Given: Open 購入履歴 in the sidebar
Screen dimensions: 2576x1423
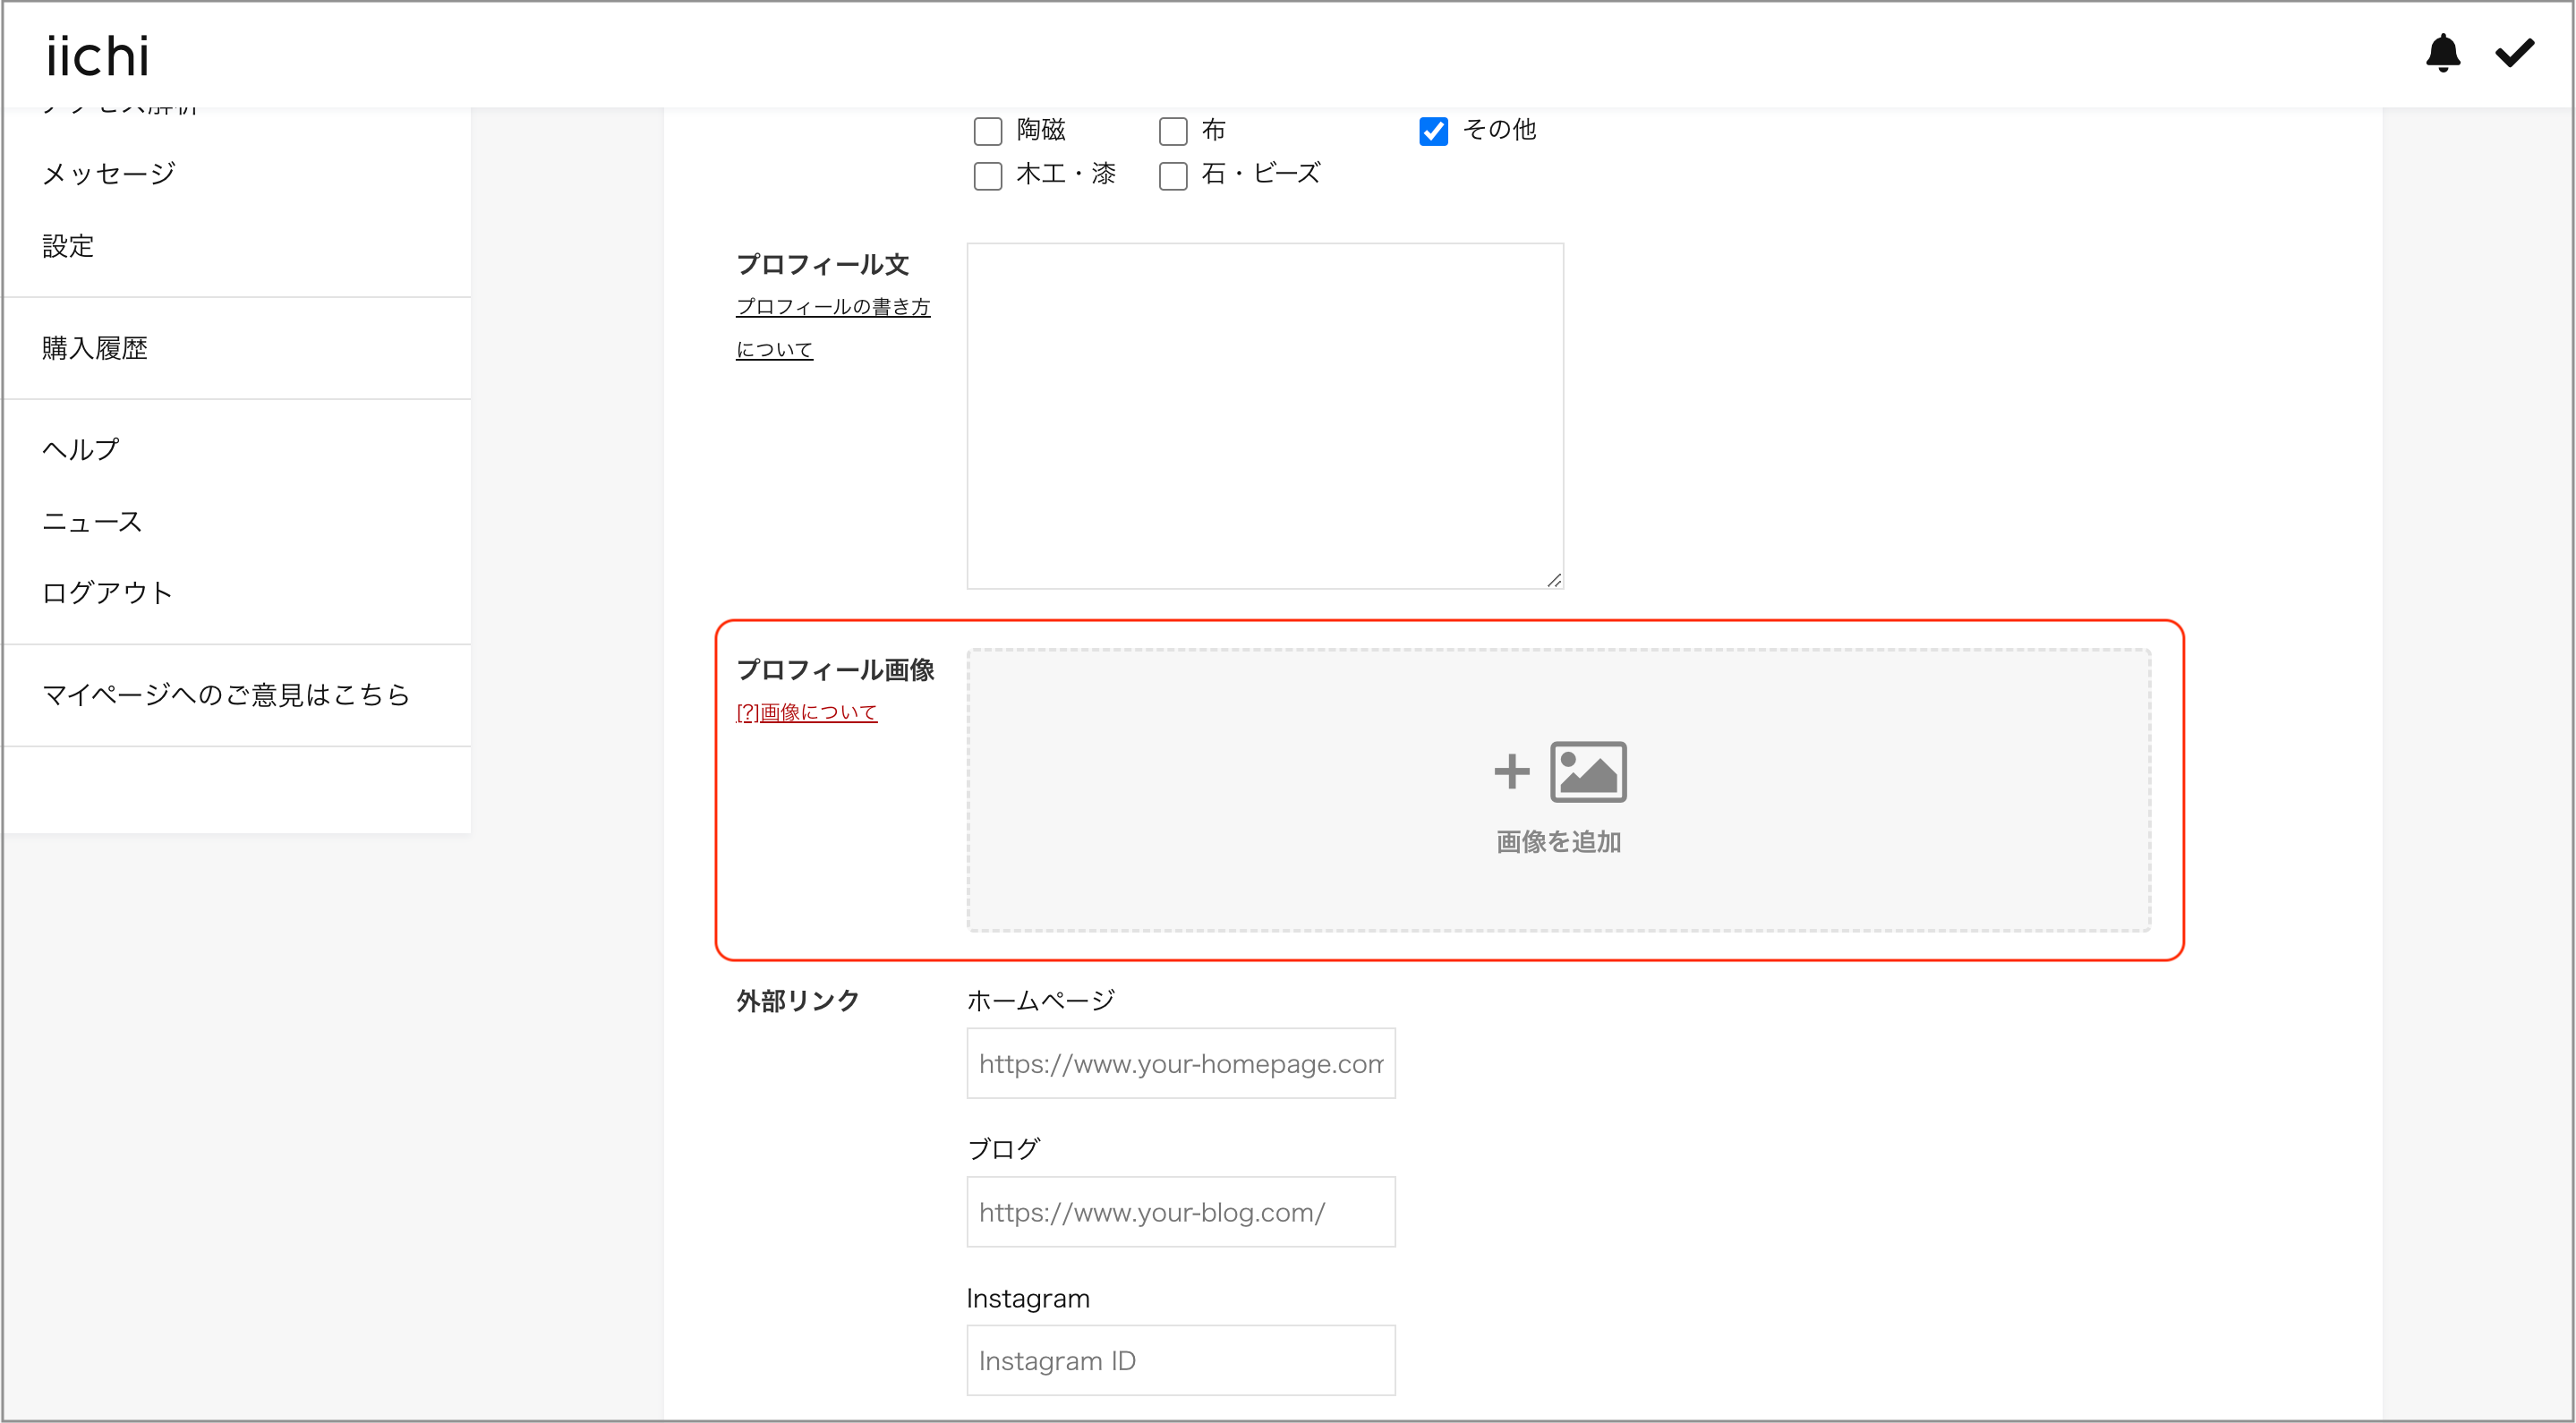Looking at the screenshot, I should 95,348.
